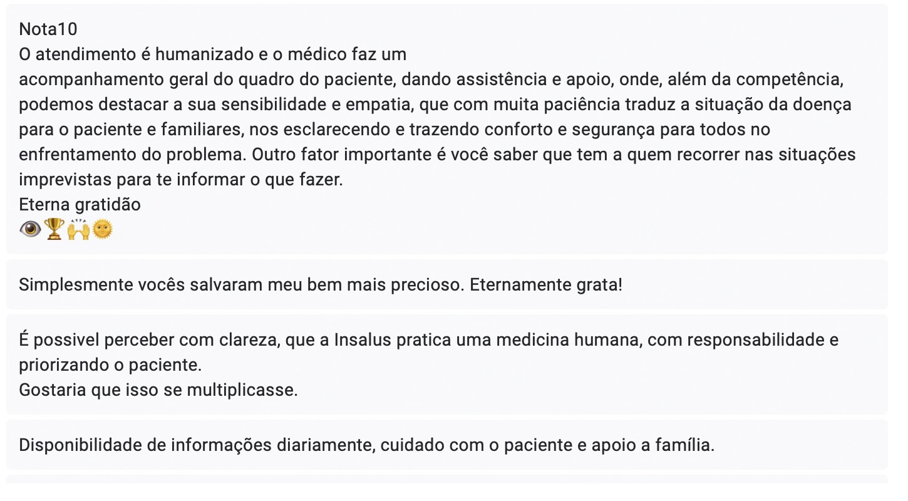Viewport: 908px width, 501px height.
Task: Click the "Nota10" review title
Action: pyautogui.click(x=48, y=29)
